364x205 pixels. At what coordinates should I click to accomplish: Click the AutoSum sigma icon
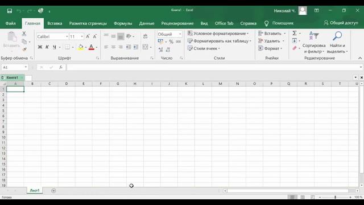(295, 33)
